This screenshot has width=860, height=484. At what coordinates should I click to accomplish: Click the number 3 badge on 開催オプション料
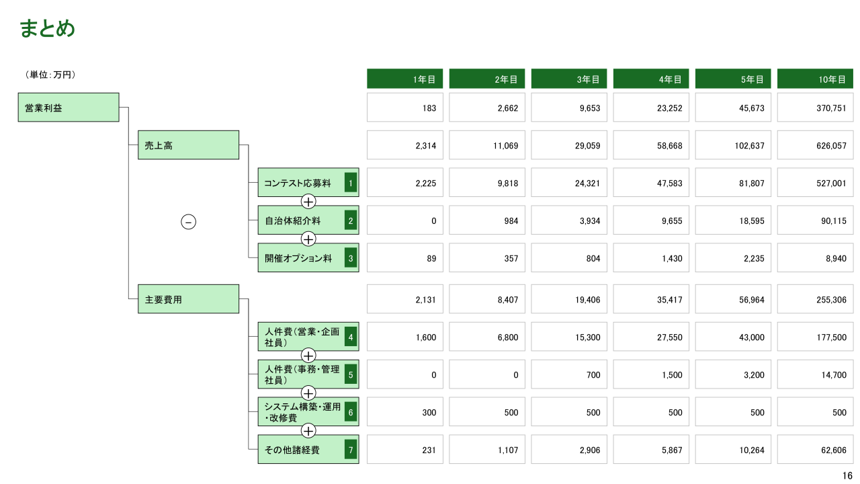coord(350,258)
